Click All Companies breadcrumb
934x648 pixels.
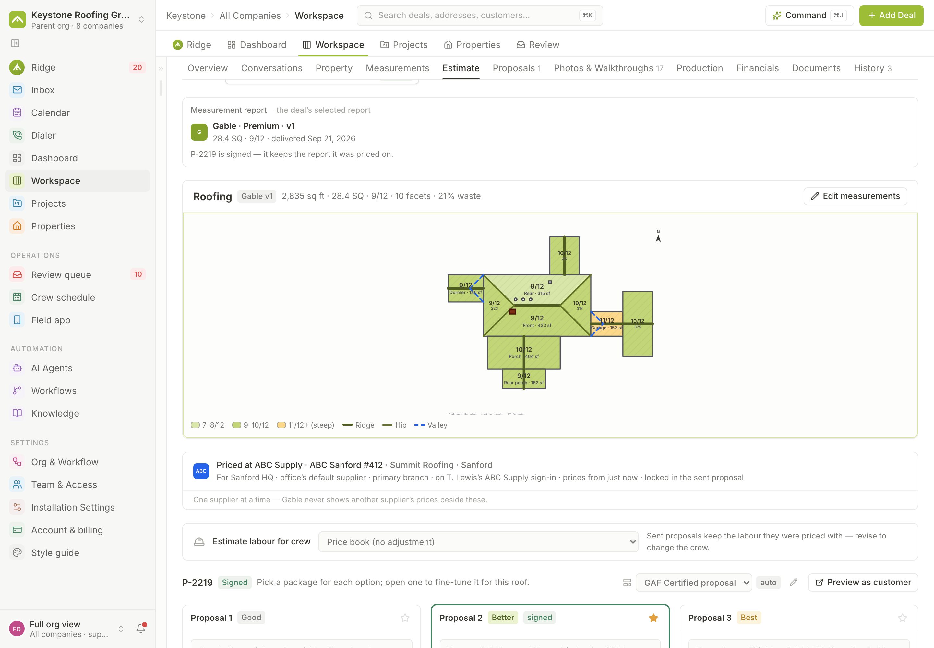tap(250, 16)
